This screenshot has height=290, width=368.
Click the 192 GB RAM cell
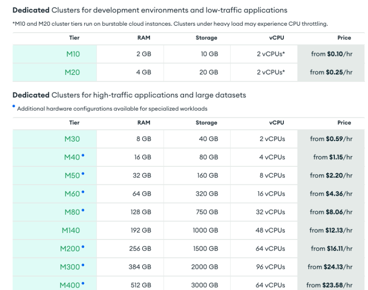(x=141, y=230)
